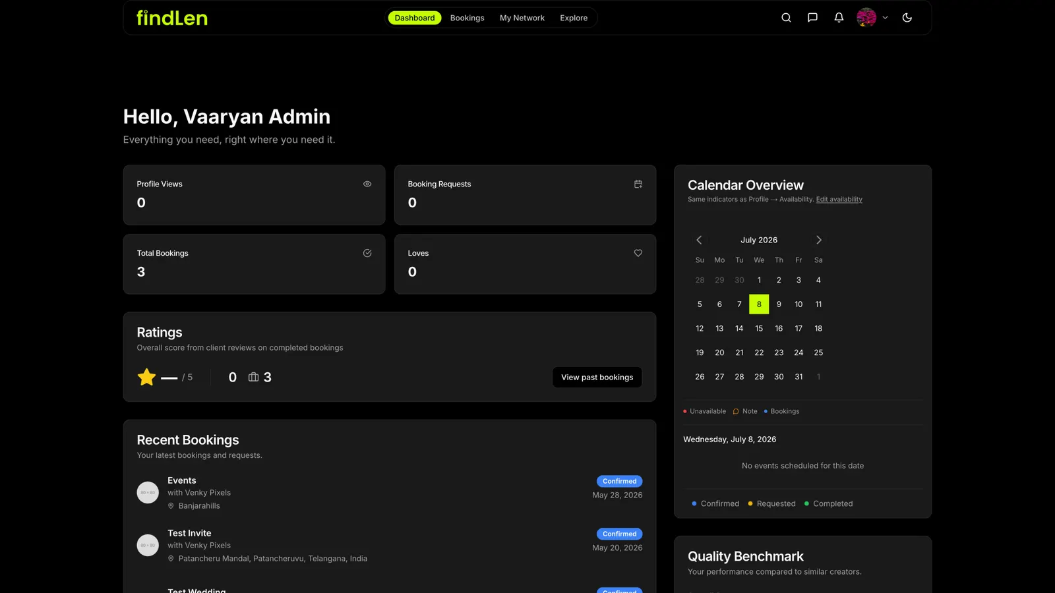1055x593 pixels.
Task: Open the notifications bell
Action: click(x=839, y=18)
